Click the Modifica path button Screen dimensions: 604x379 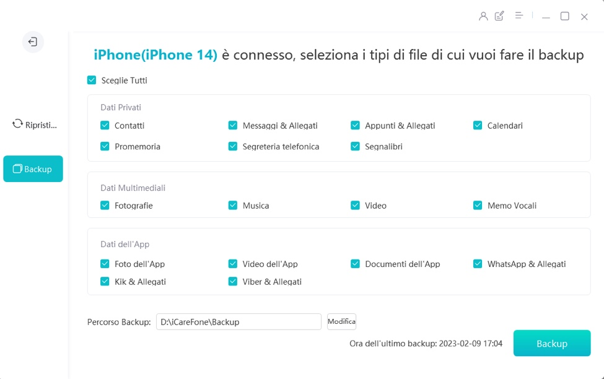(341, 322)
